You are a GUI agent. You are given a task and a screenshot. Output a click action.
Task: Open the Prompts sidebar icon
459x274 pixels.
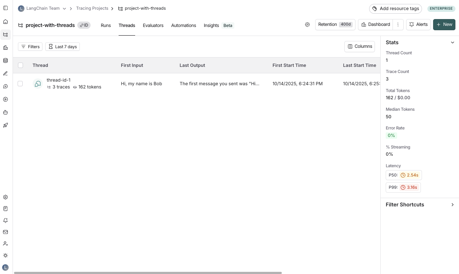pyautogui.click(x=5, y=86)
